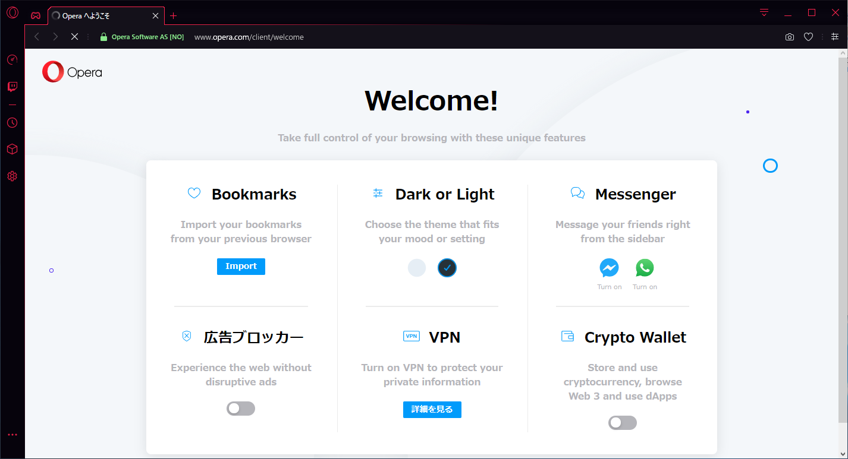848x459 pixels.
Task: Click the address bar showing www.opera.com
Action: [249, 36]
